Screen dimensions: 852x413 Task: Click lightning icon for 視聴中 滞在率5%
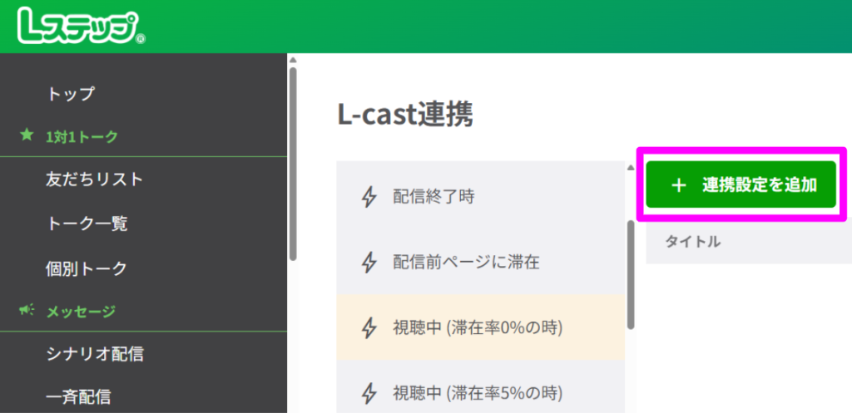[x=369, y=391]
